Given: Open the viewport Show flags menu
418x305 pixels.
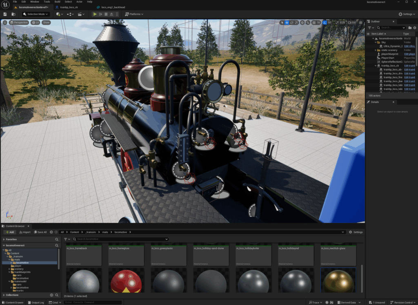Looking at the screenshot, I should pyautogui.click(x=46, y=23).
